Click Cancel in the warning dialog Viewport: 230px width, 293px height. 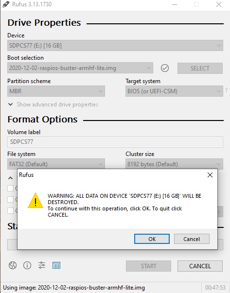click(192, 239)
